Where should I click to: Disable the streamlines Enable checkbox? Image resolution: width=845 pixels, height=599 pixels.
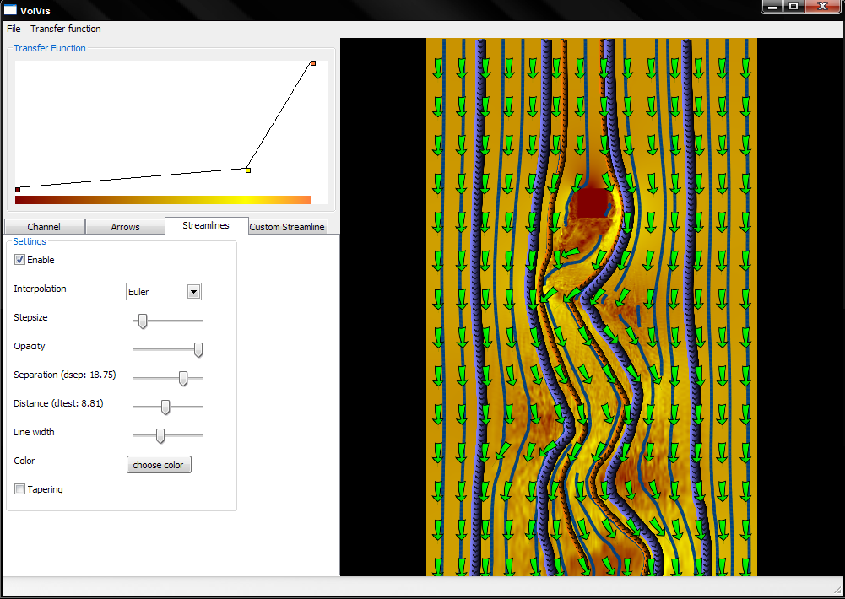click(x=20, y=260)
